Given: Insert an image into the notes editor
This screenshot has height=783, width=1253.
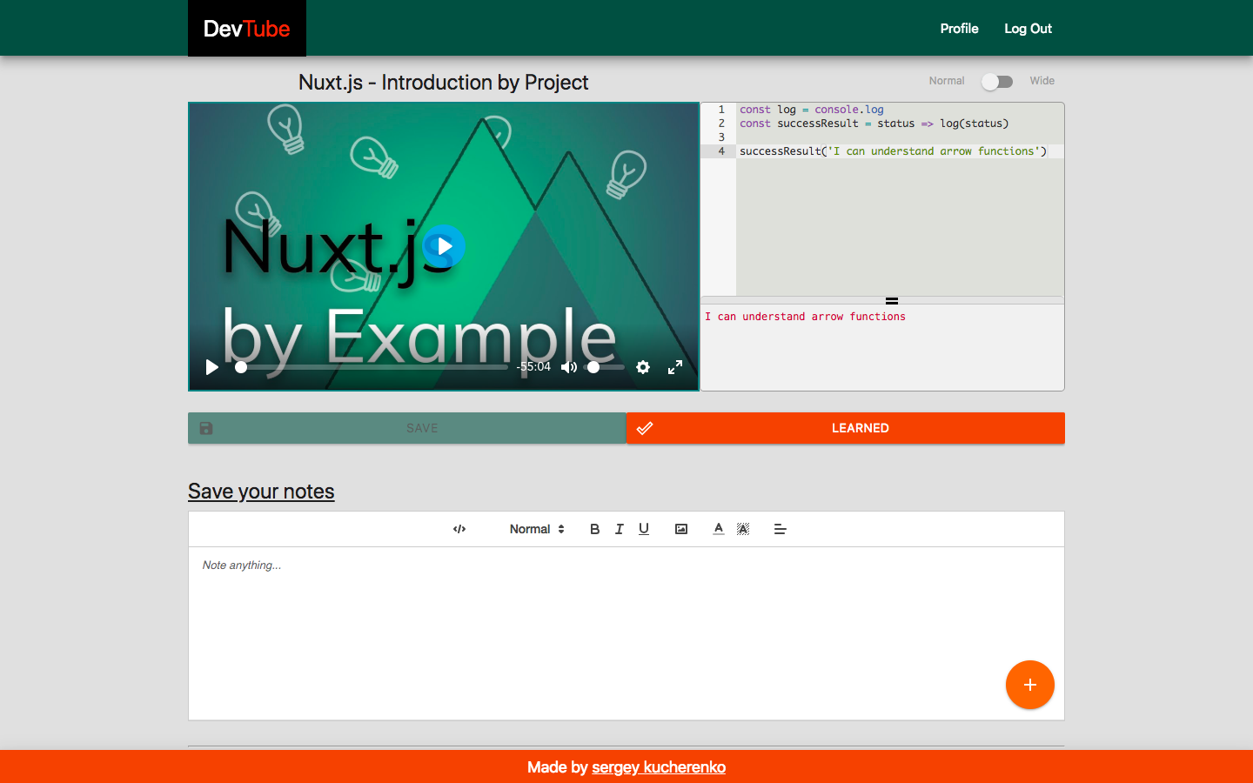Looking at the screenshot, I should pyautogui.click(x=680, y=529).
